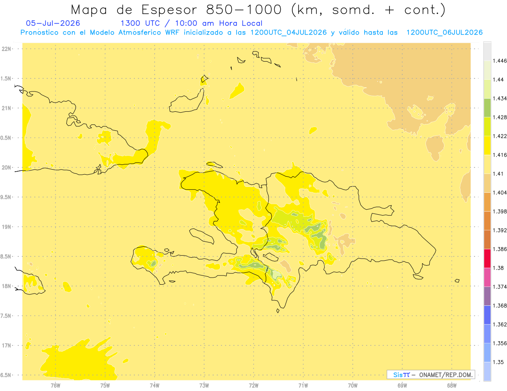Image resolution: width=507 pixels, height=391 pixels.
Task: Select the orange legend swatch between 1.392 and 1.398
Action: 487,221
